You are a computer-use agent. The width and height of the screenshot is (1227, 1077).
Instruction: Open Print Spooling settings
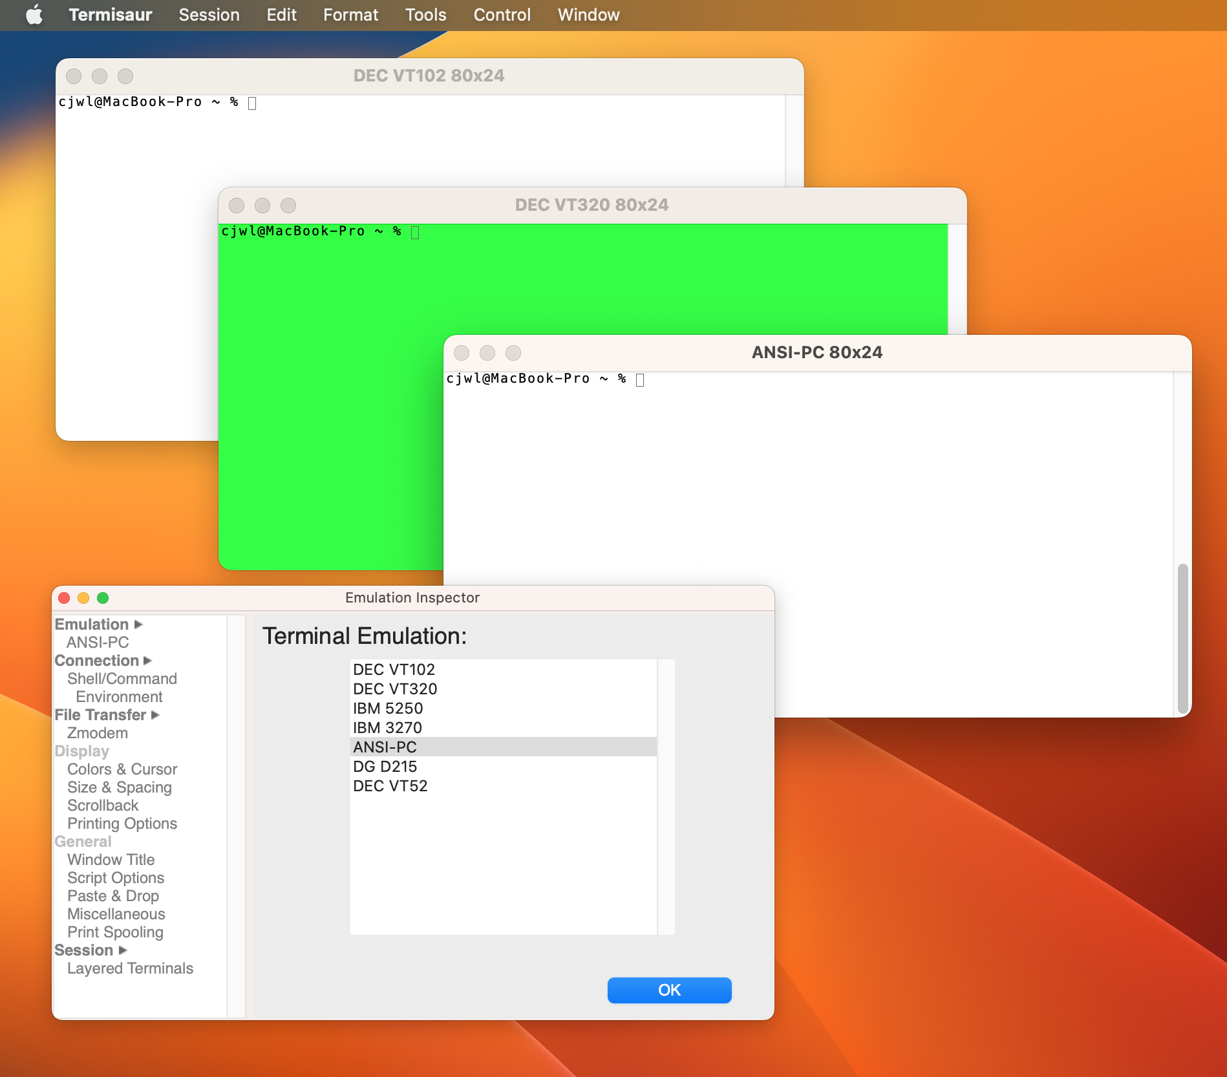point(115,932)
